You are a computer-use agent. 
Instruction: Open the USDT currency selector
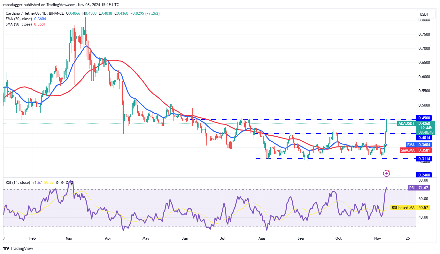tap(425, 14)
